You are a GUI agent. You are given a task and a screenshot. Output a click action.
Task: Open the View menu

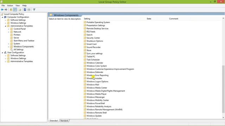[18, 6]
